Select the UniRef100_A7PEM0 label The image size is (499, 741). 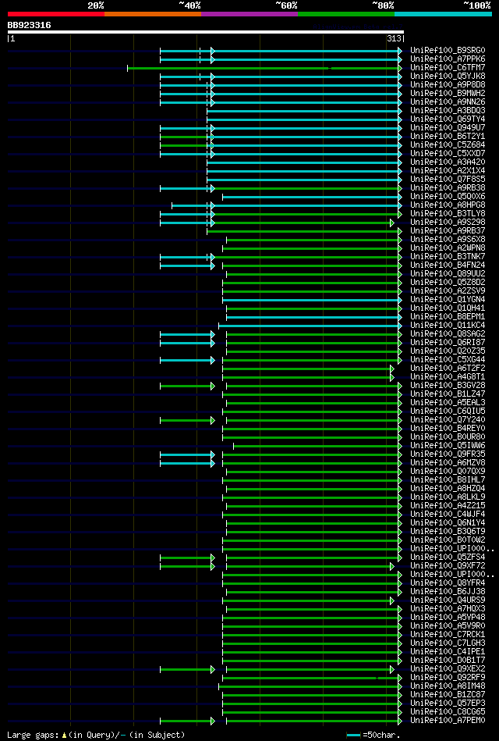[448, 721]
